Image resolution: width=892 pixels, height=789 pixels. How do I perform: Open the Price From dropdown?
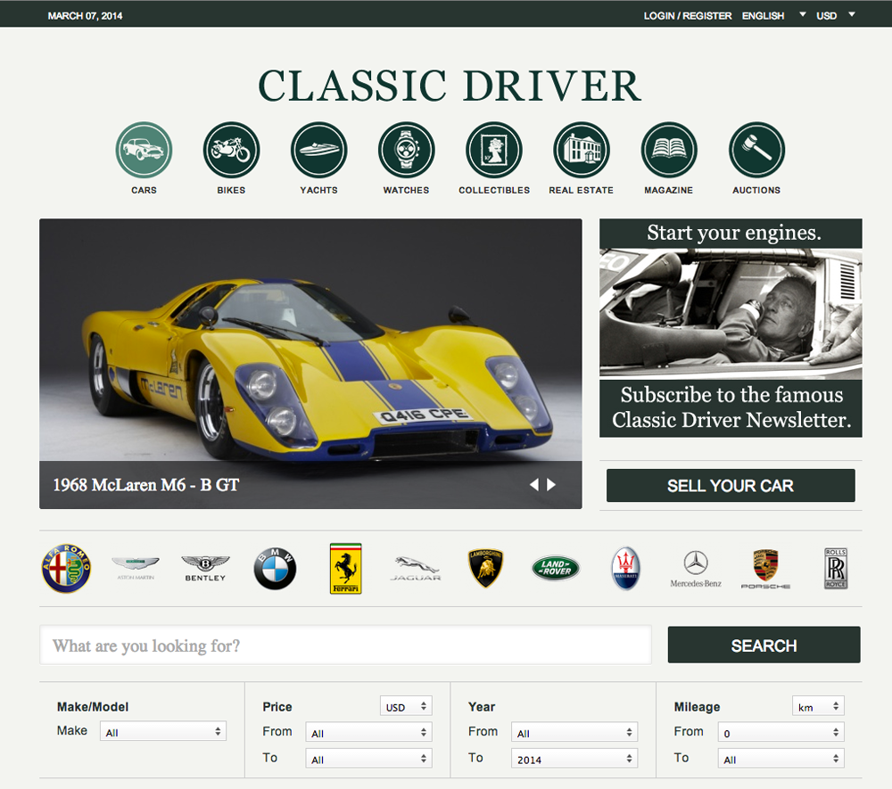[368, 733]
